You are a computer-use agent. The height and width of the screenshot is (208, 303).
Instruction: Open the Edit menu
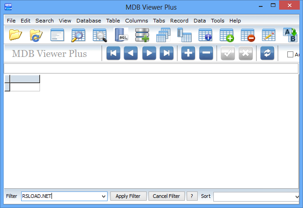(25, 21)
